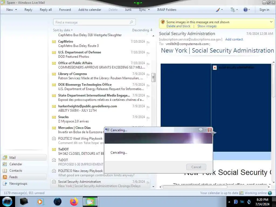This screenshot has width=276, height=207.
Task: Click the Working online globe icon
Action: [270, 193]
